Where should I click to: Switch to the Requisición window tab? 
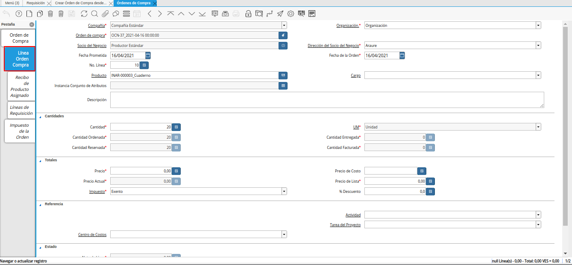(35, 3)
